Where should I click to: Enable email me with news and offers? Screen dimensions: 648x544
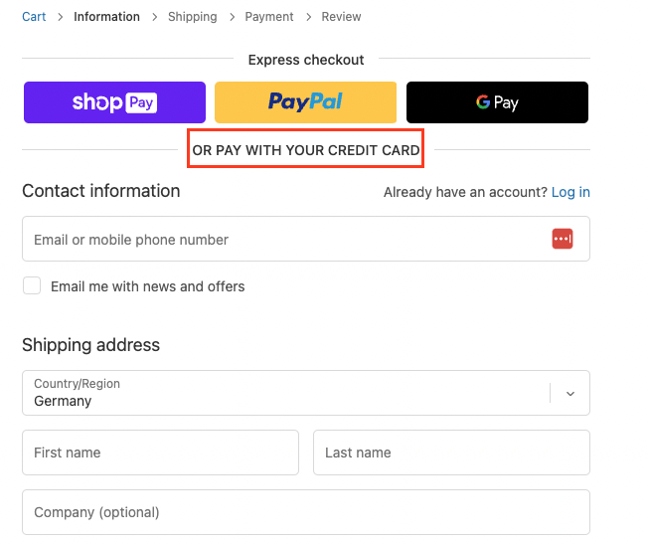[x=33, y=286]
